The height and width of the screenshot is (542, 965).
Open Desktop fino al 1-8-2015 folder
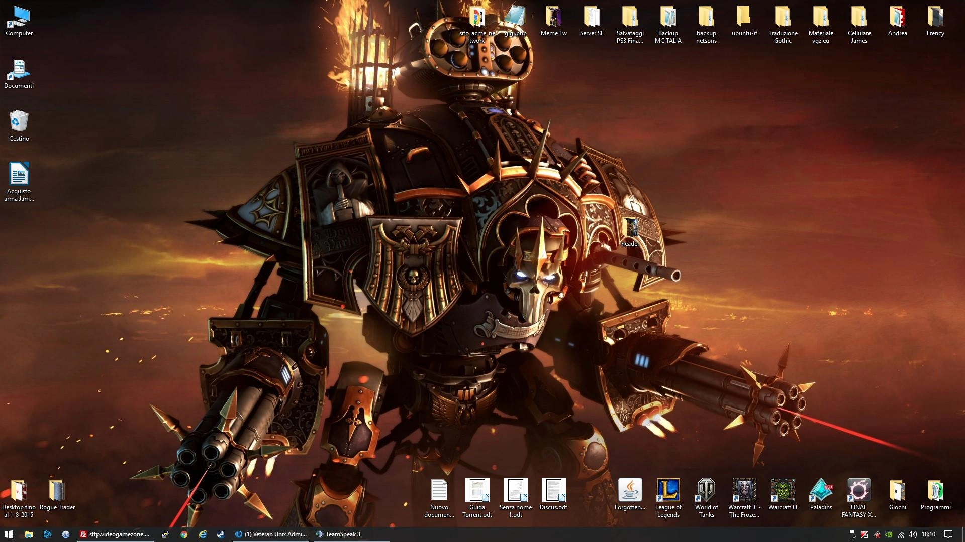pos(19,499)
